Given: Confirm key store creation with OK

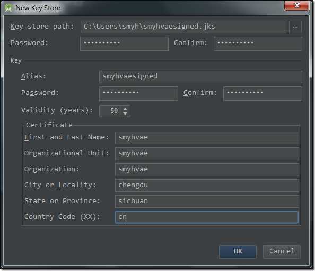Looking at the screenshot, I should (238, 251).
